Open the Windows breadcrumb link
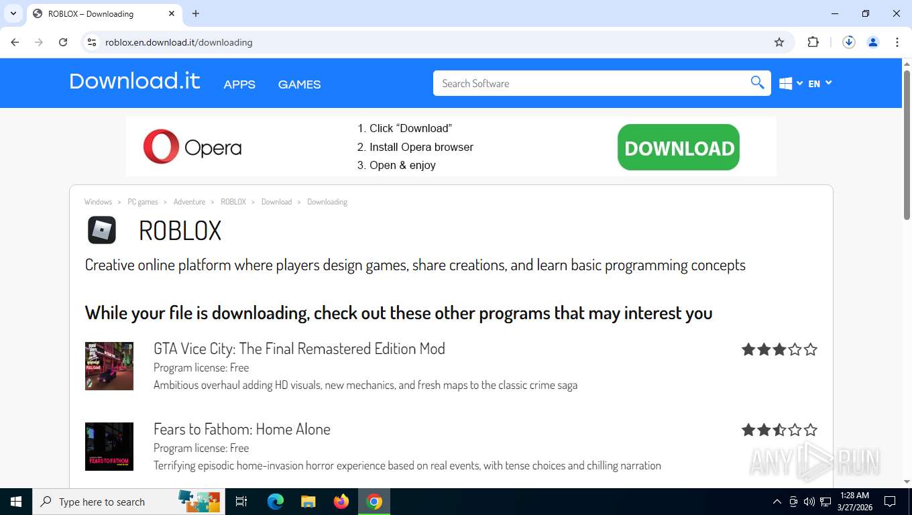912x515 pixels. tap(98, 202)
